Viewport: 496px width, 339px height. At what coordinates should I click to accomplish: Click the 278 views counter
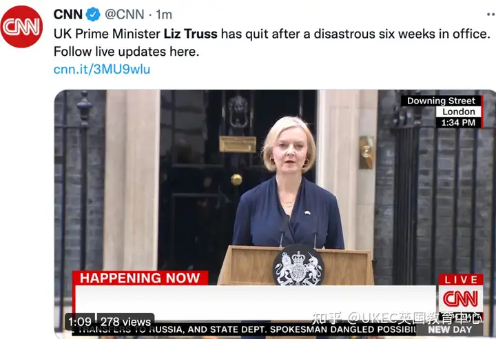(x=125, y=322)
